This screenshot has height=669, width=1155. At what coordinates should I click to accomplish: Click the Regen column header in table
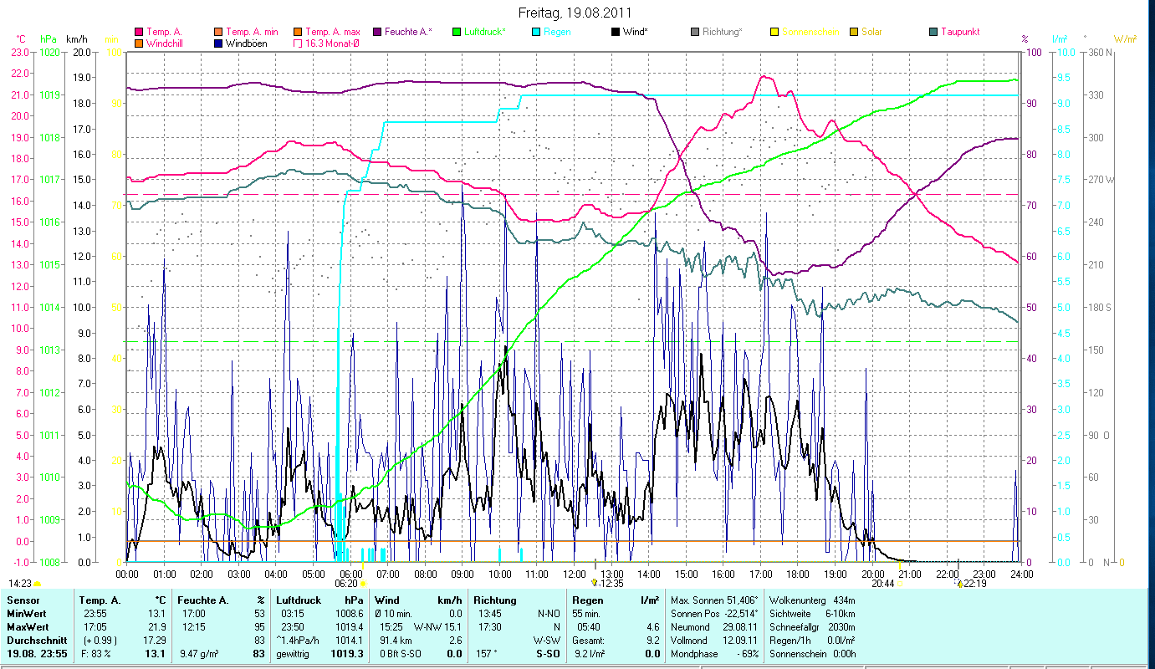click(x=587, y=600)
